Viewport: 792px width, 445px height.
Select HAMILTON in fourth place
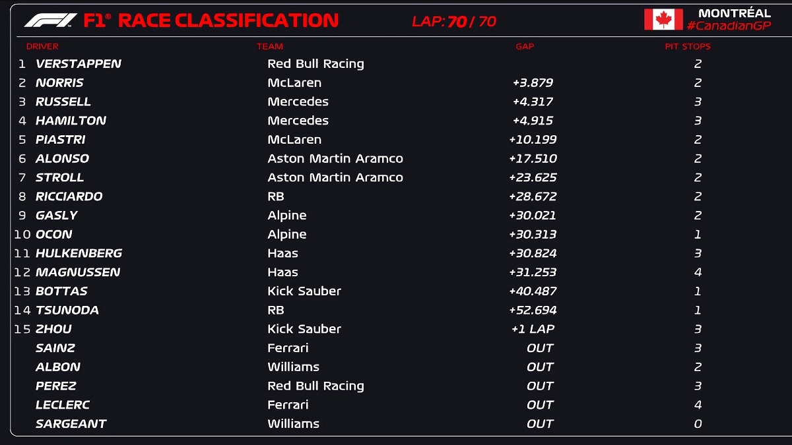(71, 121)
